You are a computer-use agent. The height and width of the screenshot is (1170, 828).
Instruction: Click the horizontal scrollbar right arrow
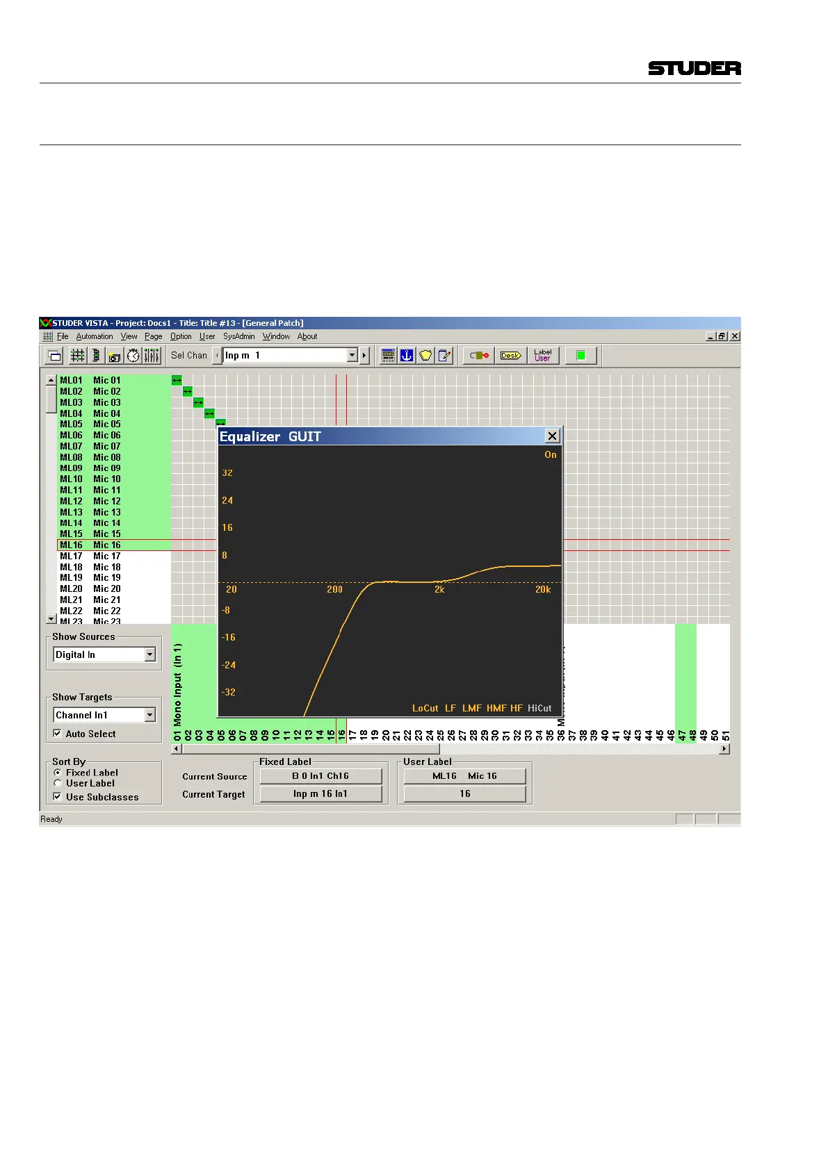tap(725, 749)
